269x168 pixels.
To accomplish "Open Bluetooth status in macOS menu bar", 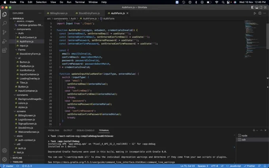I will 196,2.
